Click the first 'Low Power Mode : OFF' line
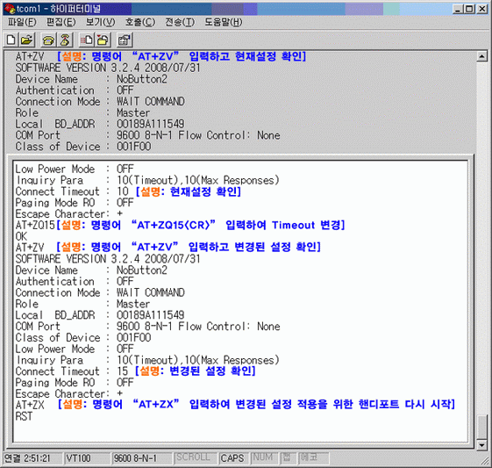This screenshot has height=468, width=492. (x=75, y=169)
